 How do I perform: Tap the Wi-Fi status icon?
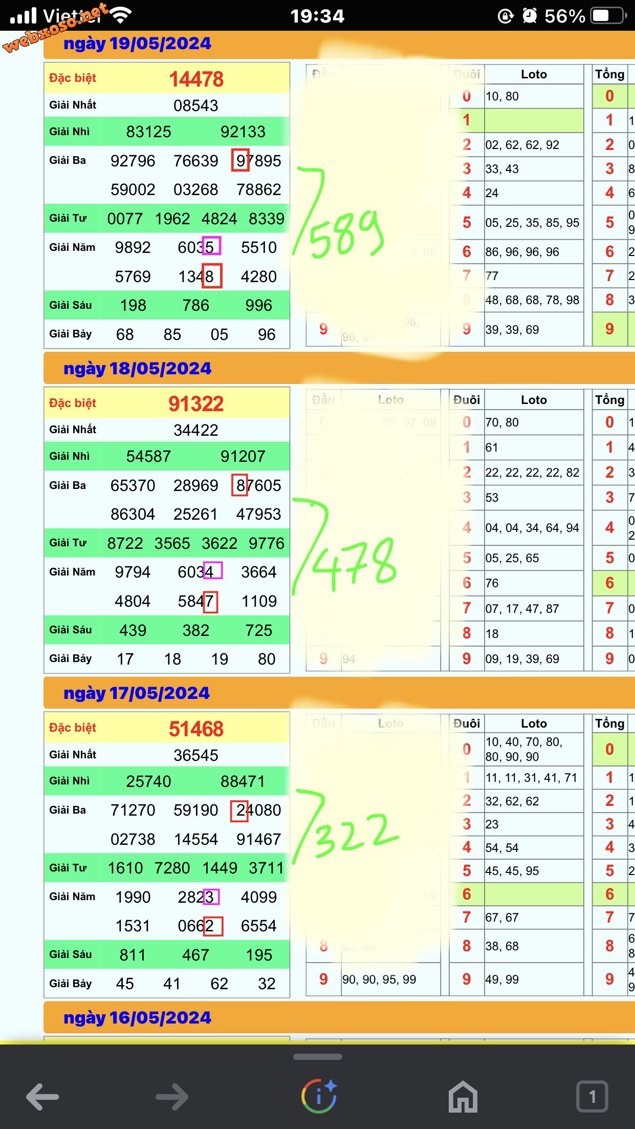120,16
